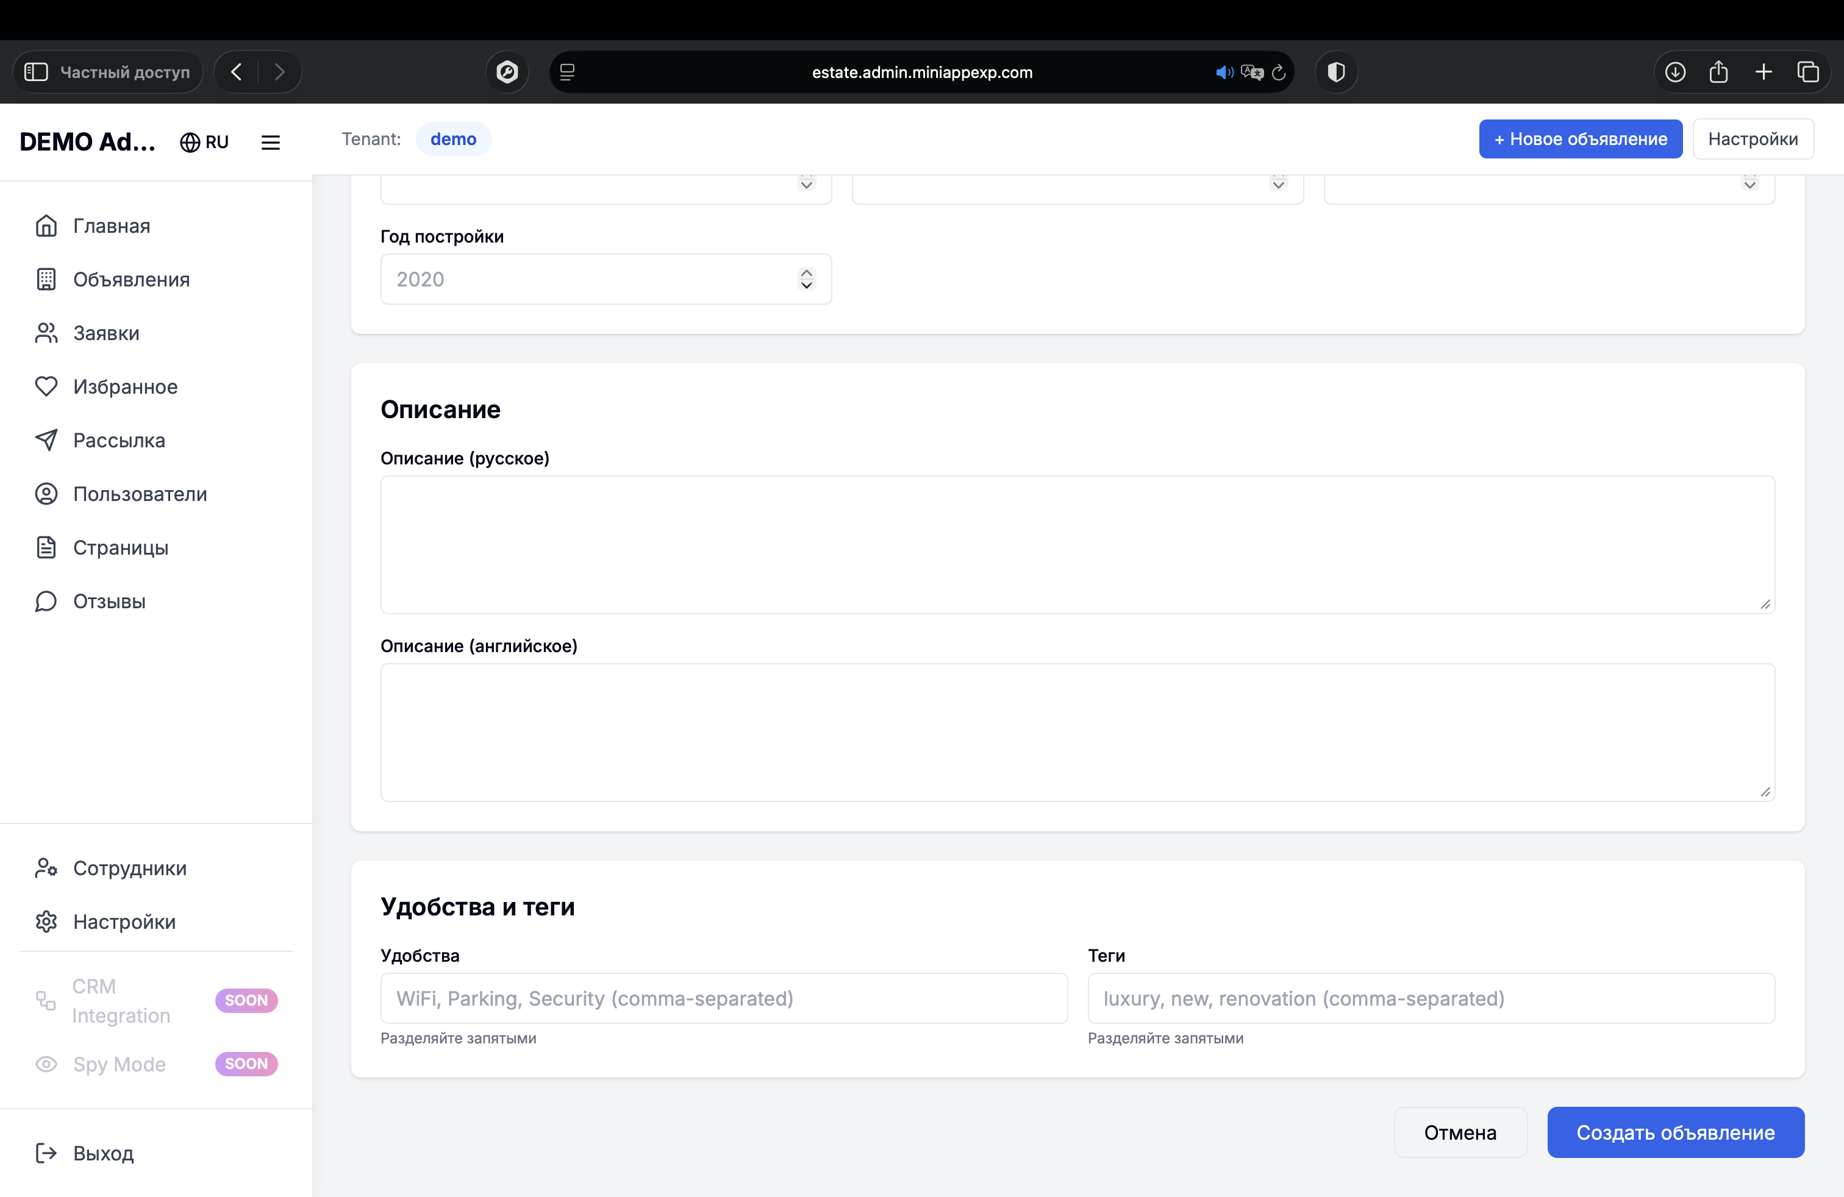Increment the Год постройки stepper

coord(807,273)
